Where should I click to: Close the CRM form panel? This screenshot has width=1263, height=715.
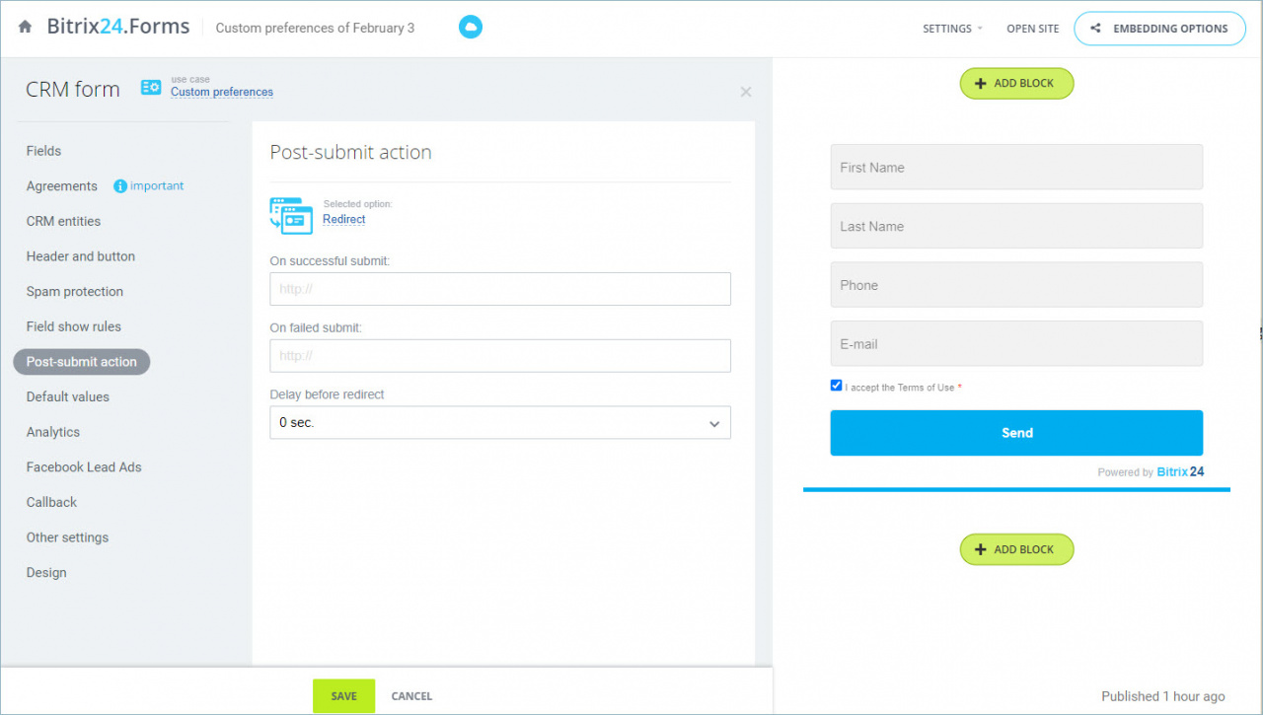pyautogui.click(x=746, y=92)
